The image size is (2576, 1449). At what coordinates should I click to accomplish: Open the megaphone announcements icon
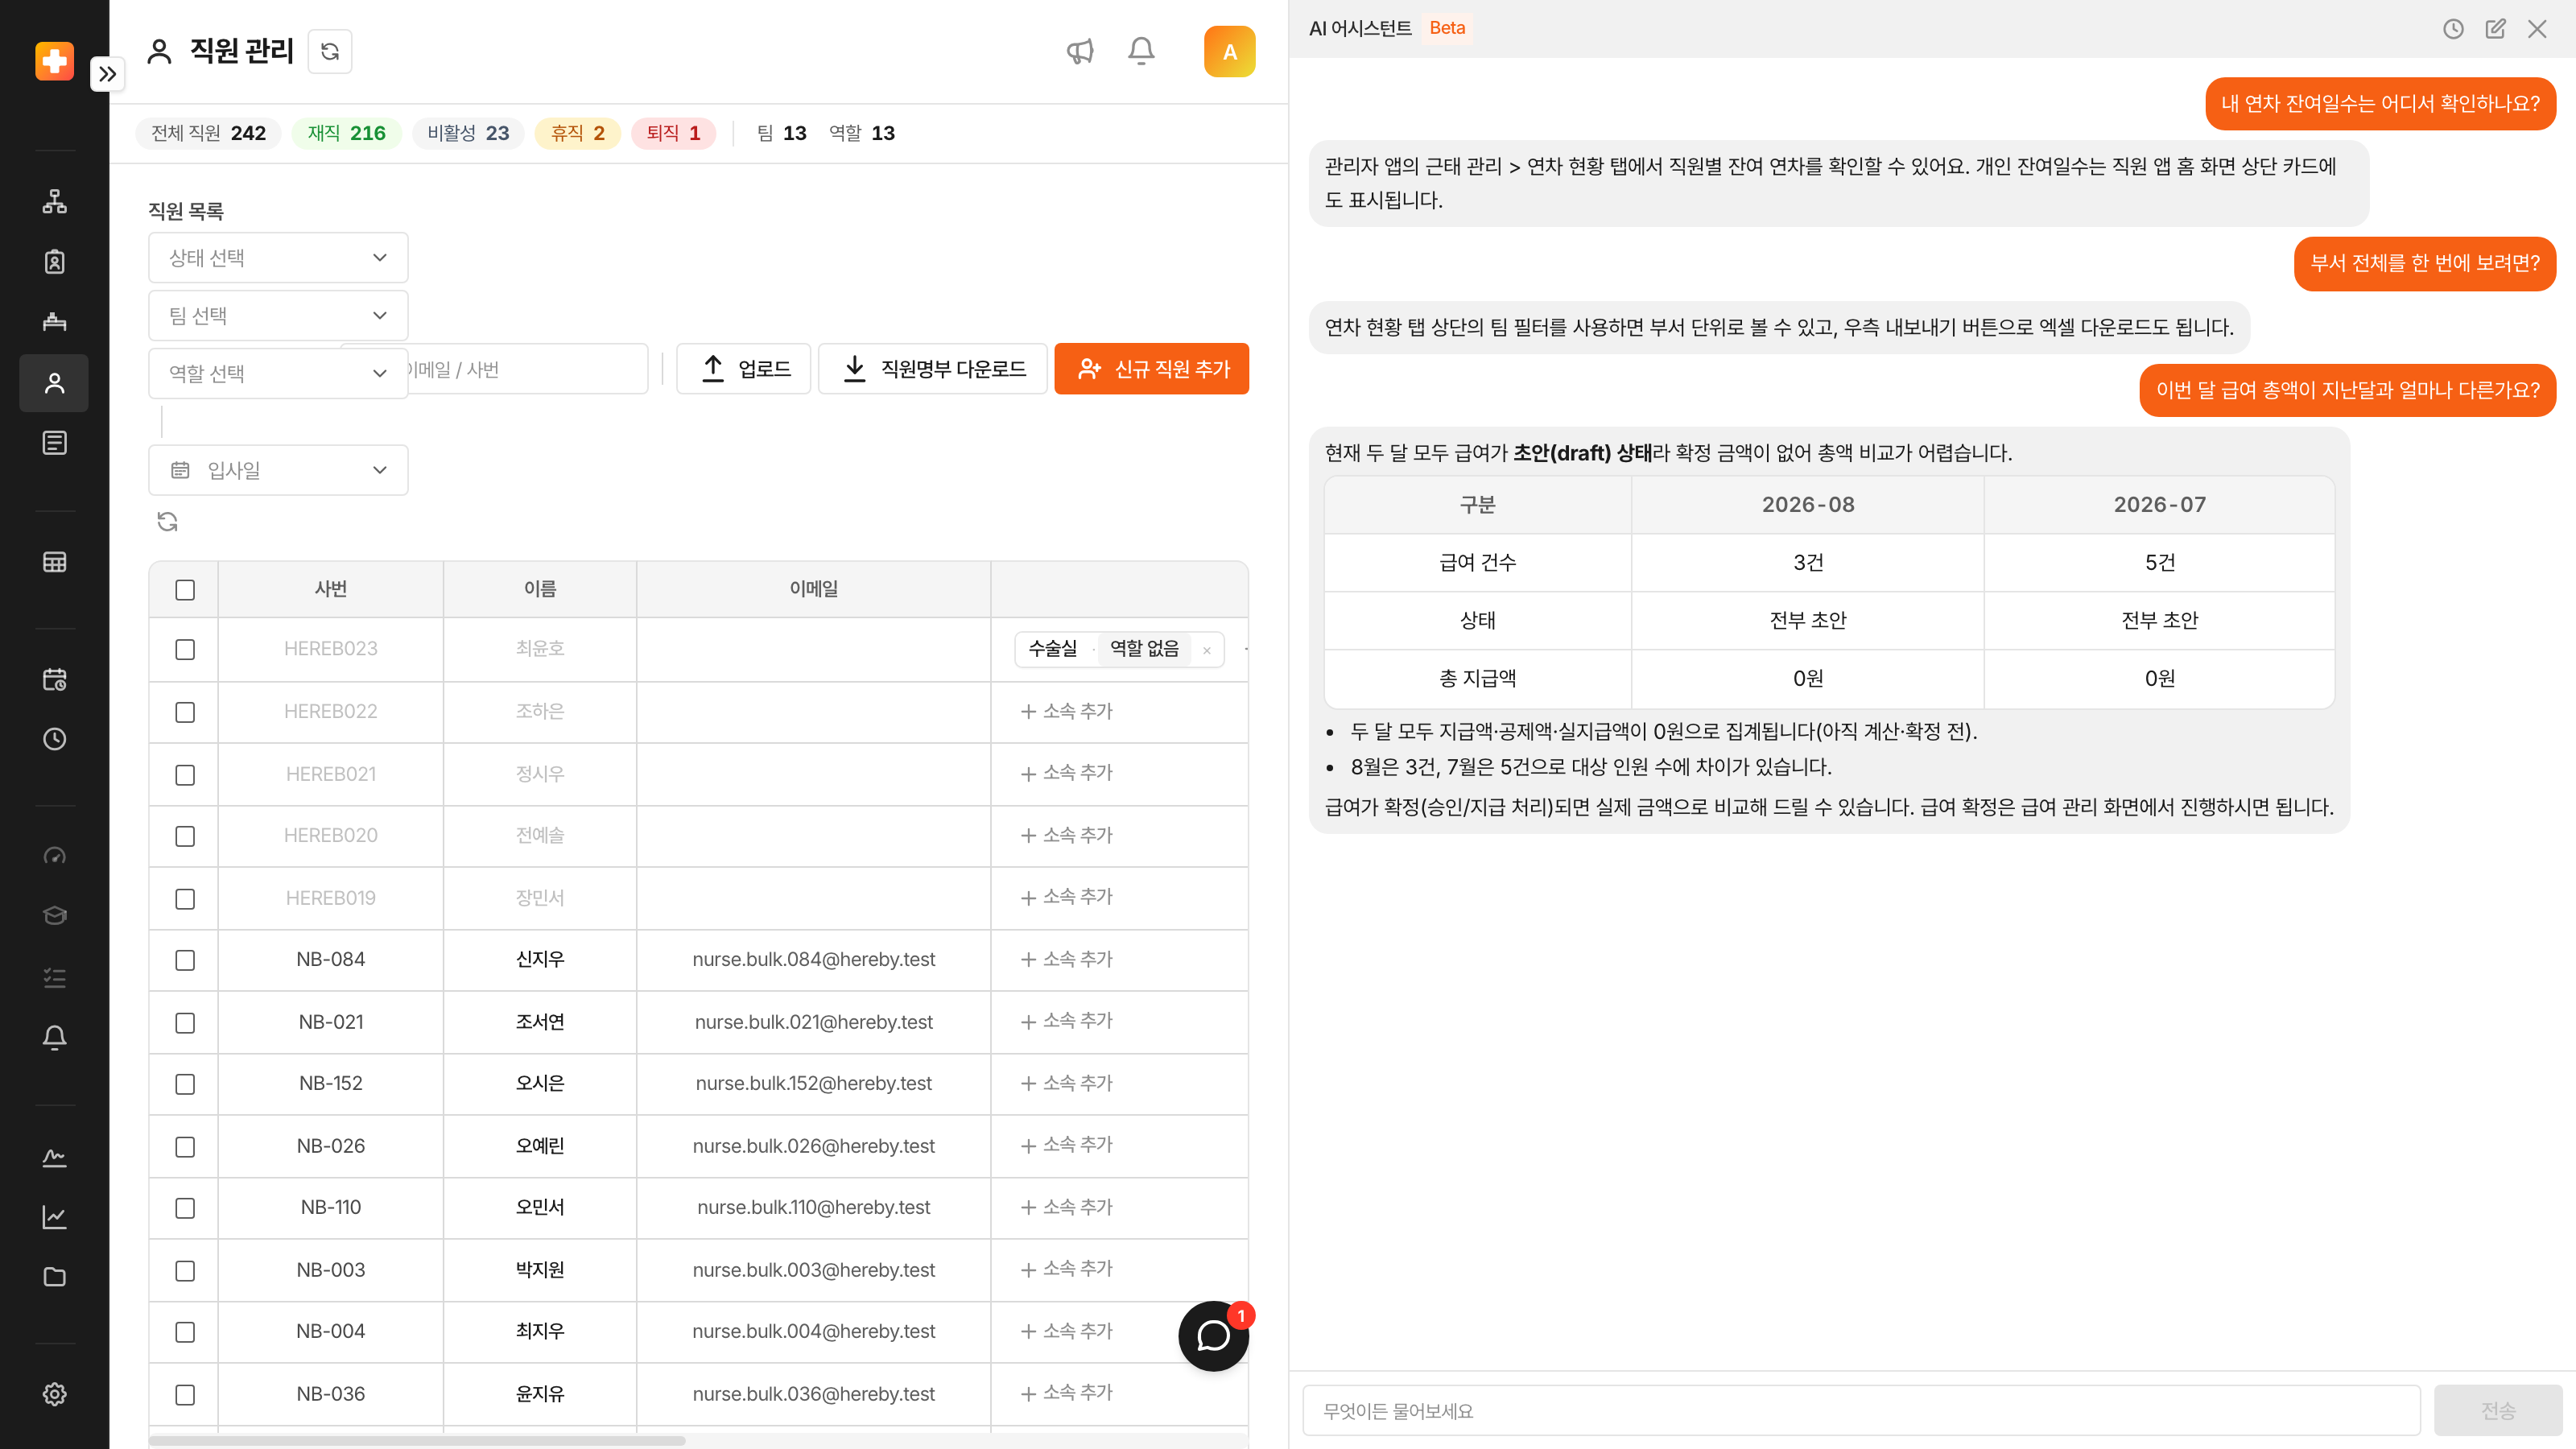1080,51
